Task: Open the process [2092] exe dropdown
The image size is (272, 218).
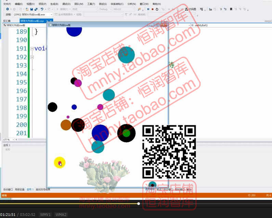Action: pos(33,15)
